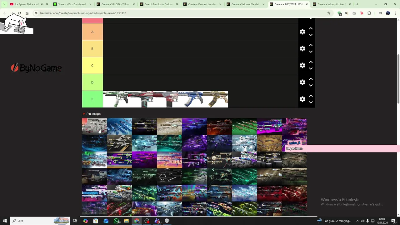Switch to Search Results for valorant tab
This screenshot has width=400, height=225.
(158, 4)
